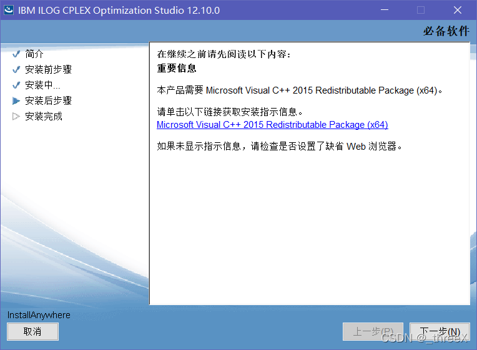The image size is (477, 350).
Task: Click the checkmark icon beside 安装前步骤
Action: (16, 70)
